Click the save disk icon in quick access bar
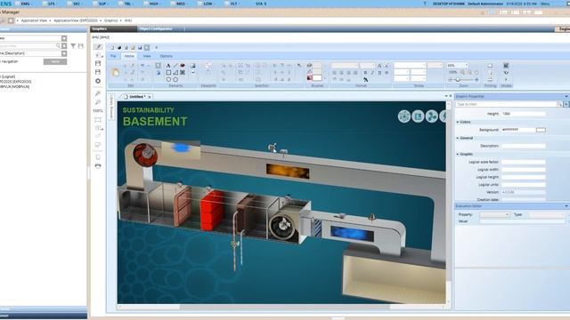Viewport: 570px width, 320px height. (x=140, y=47)
